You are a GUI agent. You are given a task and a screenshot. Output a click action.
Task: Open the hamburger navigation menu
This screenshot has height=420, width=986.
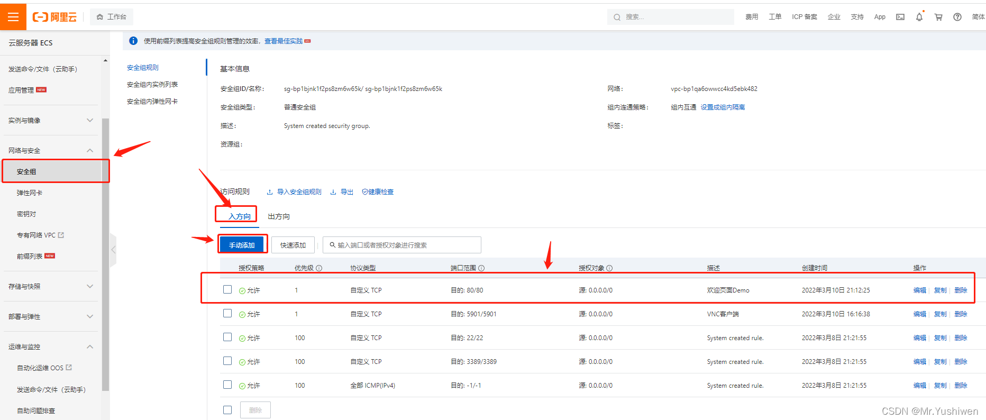13,17
